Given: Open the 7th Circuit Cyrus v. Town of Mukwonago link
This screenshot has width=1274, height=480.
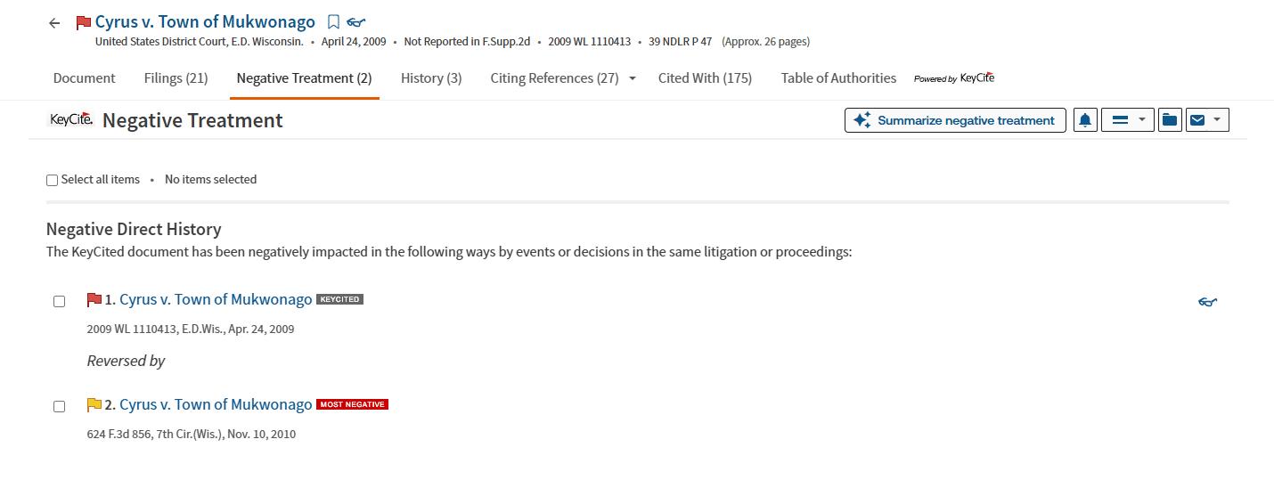Looking at the screenshot, I should 216,404.
